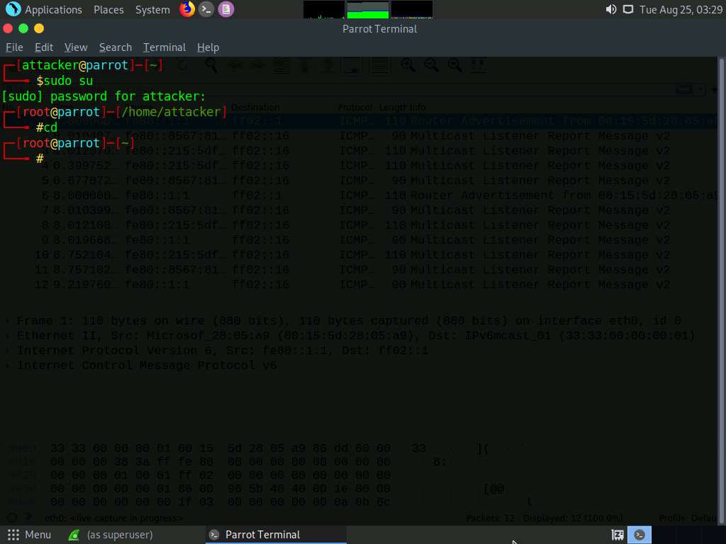
Task: Open the Applications menu in top panel
Action: point(44,9)
